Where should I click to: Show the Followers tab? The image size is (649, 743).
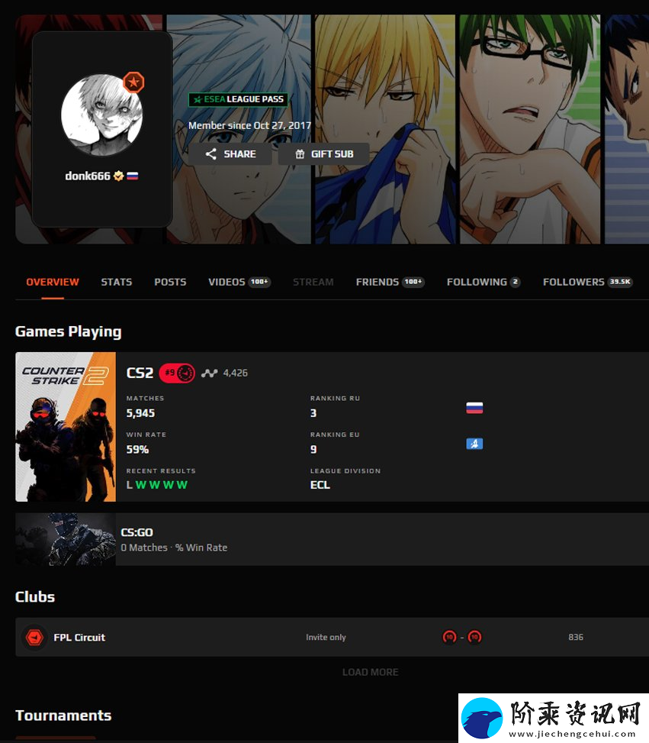(587, 282)
